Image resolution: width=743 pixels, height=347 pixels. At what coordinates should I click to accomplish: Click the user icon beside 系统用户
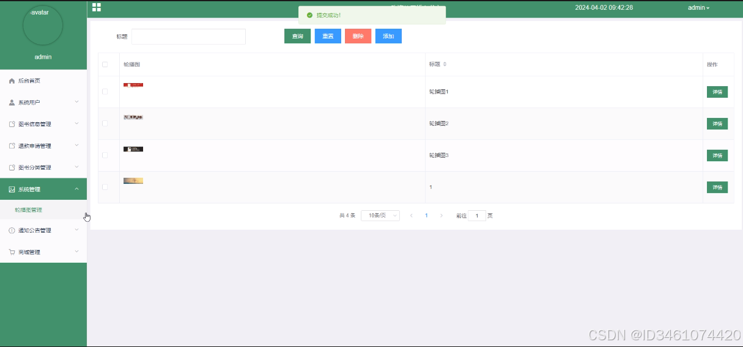[x=12, y=102]
